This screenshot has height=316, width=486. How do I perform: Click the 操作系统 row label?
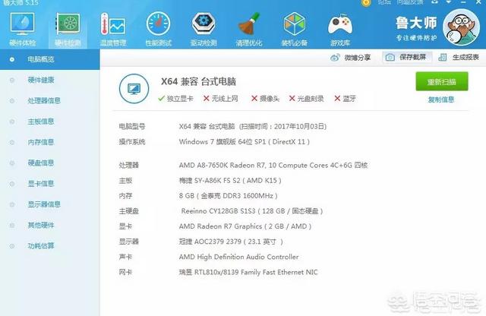[132, 142]
